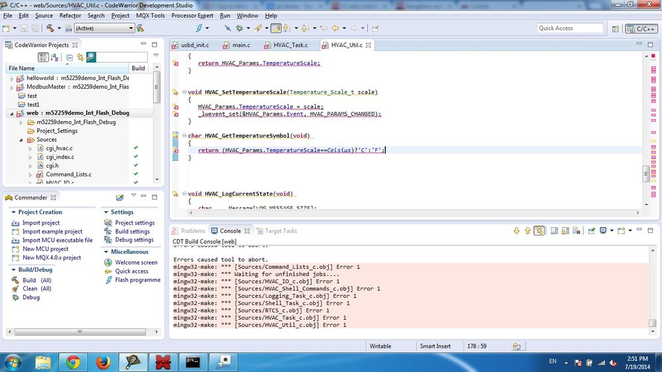Screen dimensions: 662x372
Task: Open Chrome from the Windows taskbar
Action: (x=73, y=362)
